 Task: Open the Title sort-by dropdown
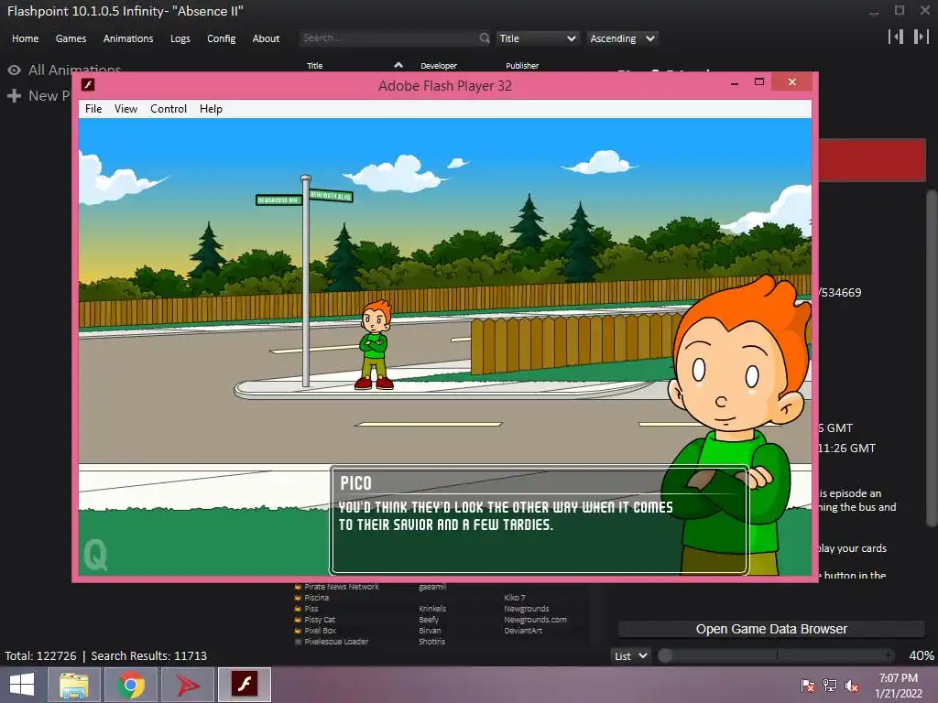point(537,38)
